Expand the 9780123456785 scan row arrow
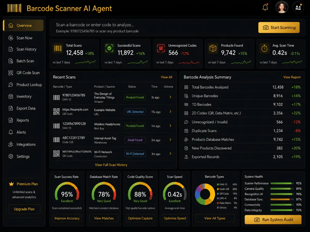 (x=170, y=97)
